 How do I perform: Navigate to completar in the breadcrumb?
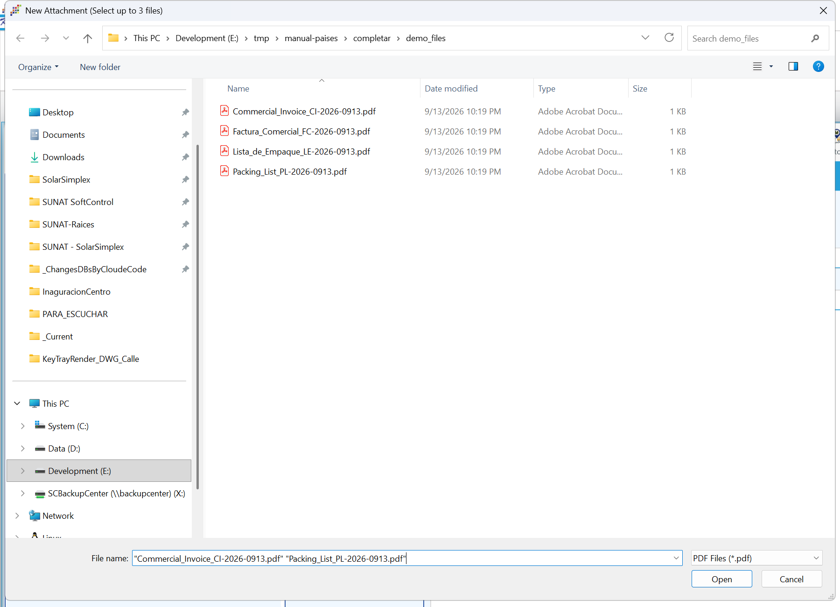pyautogui.click(x=372, y=38)
